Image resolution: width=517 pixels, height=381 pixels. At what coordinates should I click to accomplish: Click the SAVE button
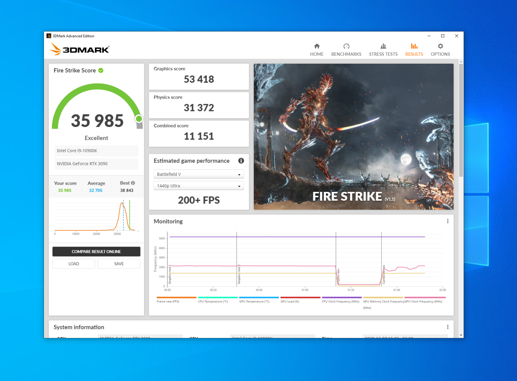pyautogui.click(x=119, y=264)
